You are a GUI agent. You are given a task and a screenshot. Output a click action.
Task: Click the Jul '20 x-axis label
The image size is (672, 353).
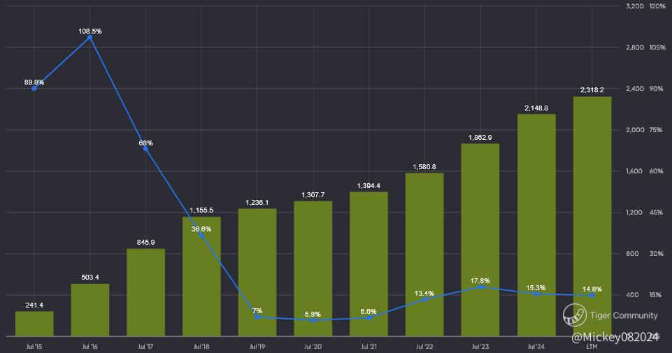313,347
